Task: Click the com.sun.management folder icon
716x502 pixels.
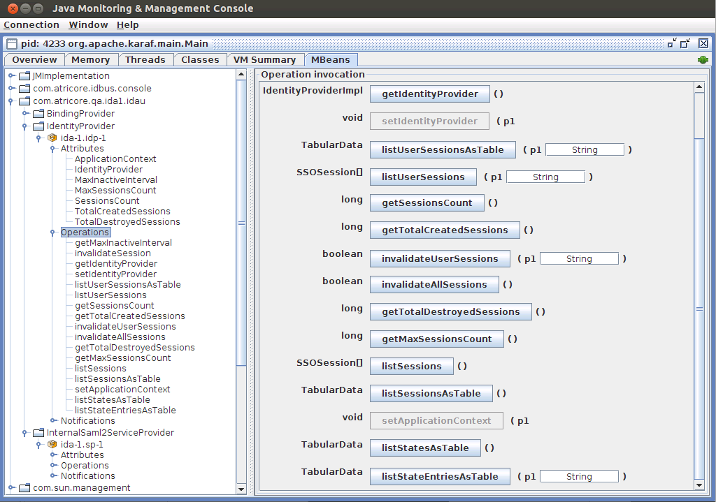Action: [x=24, y=488]
